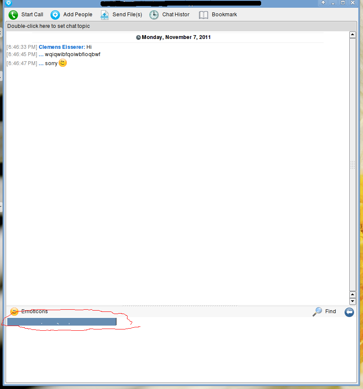Click the winking smiley in the sorry message
Image resolution: width=363 pixels, height=389 pixels.
pos(63,63)
